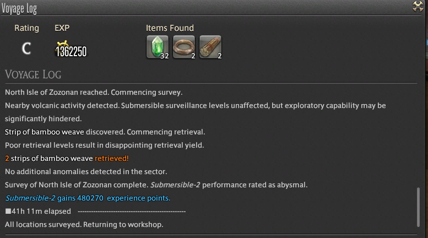This screenshot has height=238, width=428.
Task: Click the VOYAGE LOG section heading
Action: coord(33,74)
